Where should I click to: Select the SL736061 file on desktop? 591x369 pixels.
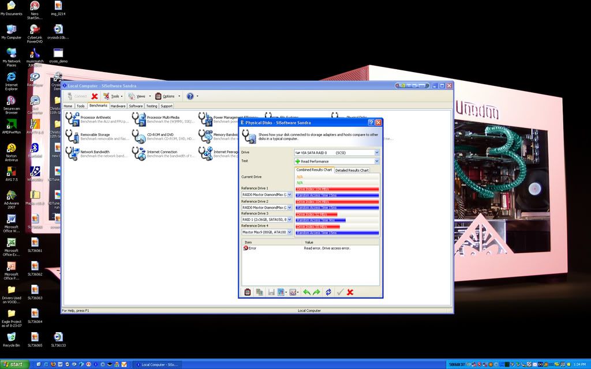(35, 244)
